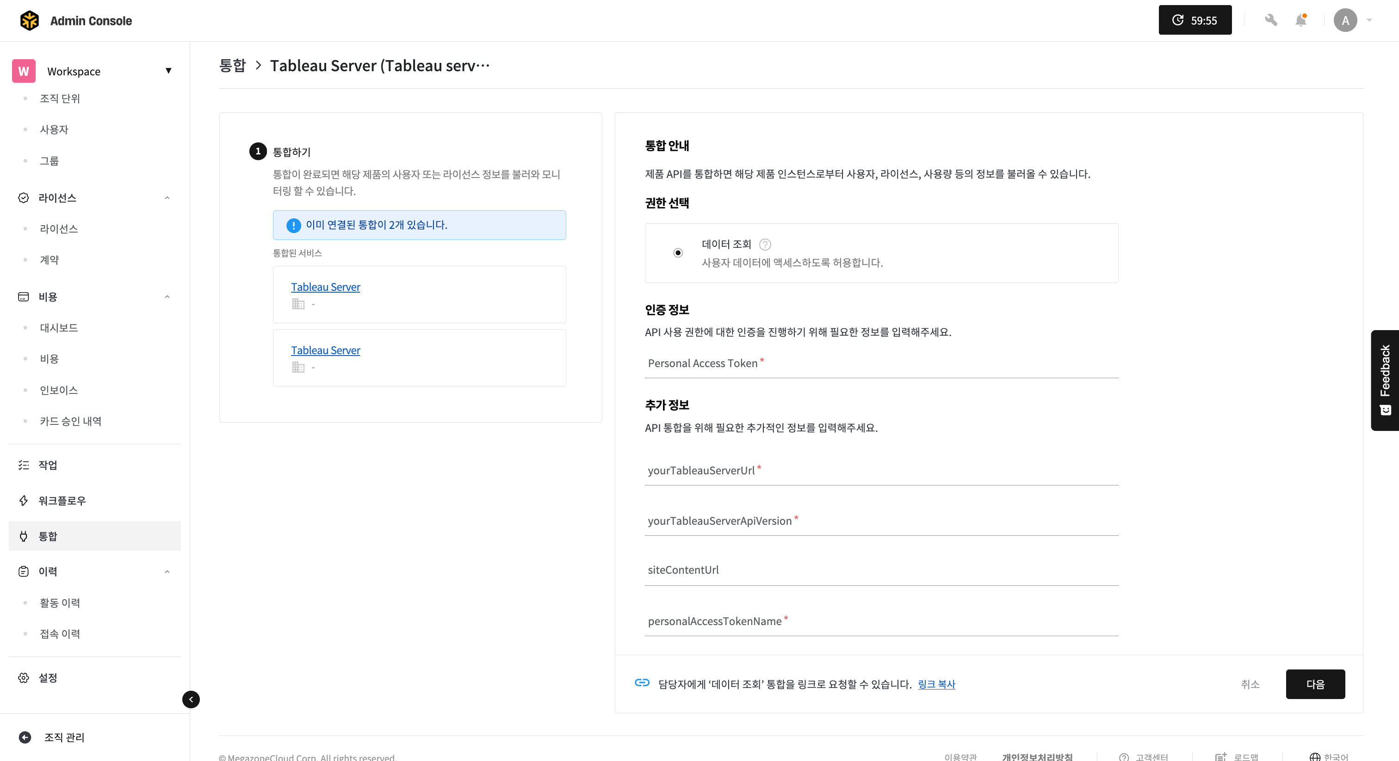Click the Admin Console logo
The width and height of the screenshot is (1399, 761).
[x=29, y=21]
